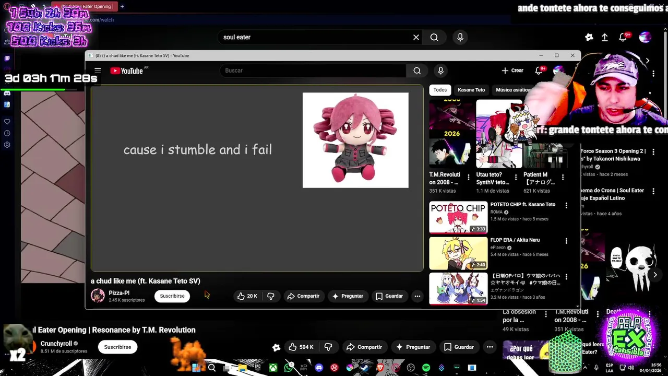
Task: Click the search magnifier next to Buscar
Action: [x=417, y=70]
